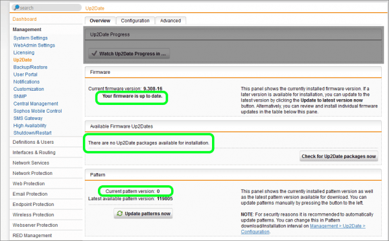
Task: Expand Endpoint Protection menu
Action: pyautogui.click(x=33, y=205)
